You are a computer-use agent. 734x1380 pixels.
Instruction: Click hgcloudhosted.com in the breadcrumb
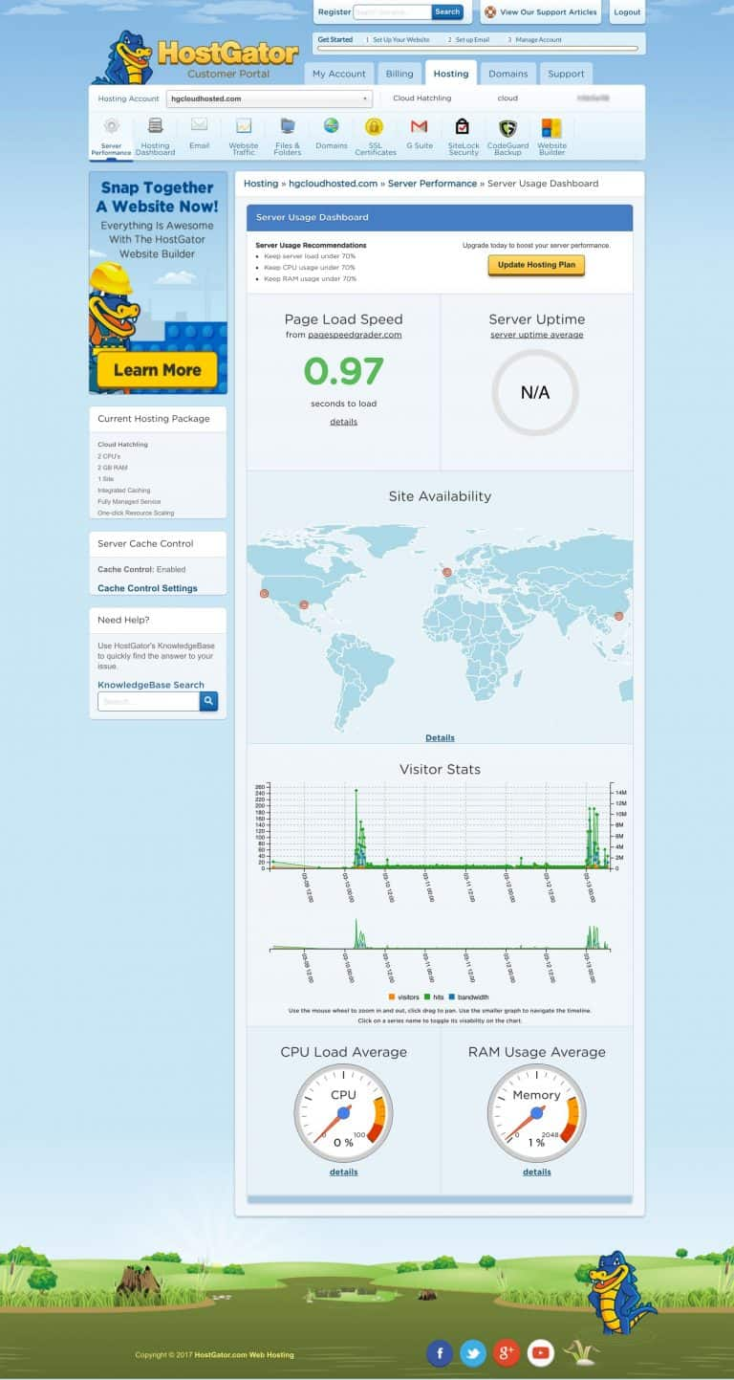tap(334, 184)
